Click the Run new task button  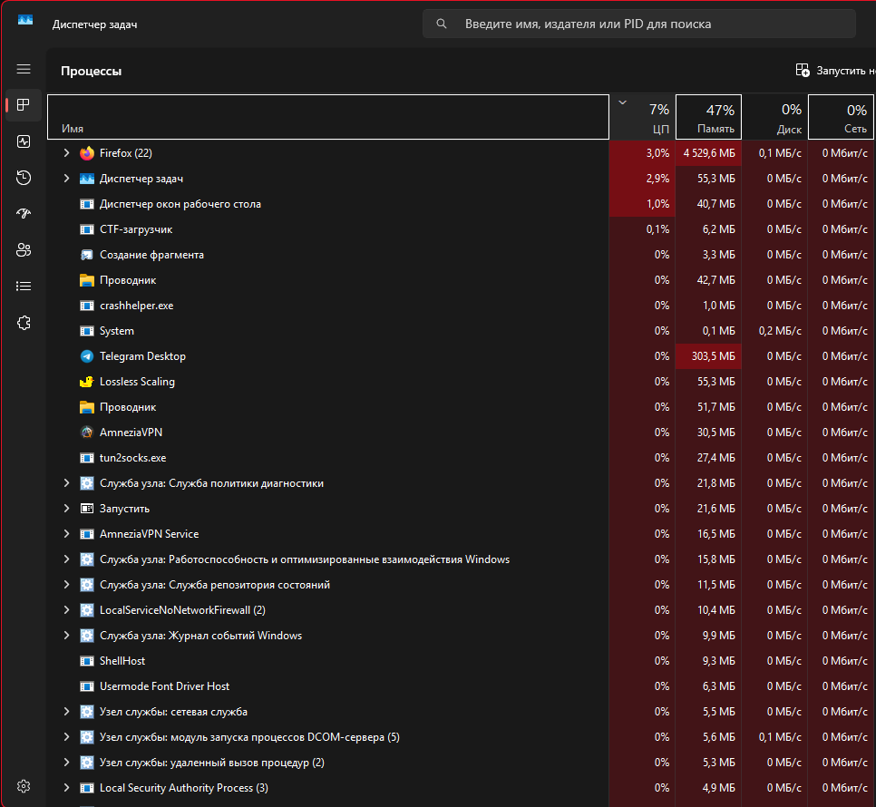[834, 70]
